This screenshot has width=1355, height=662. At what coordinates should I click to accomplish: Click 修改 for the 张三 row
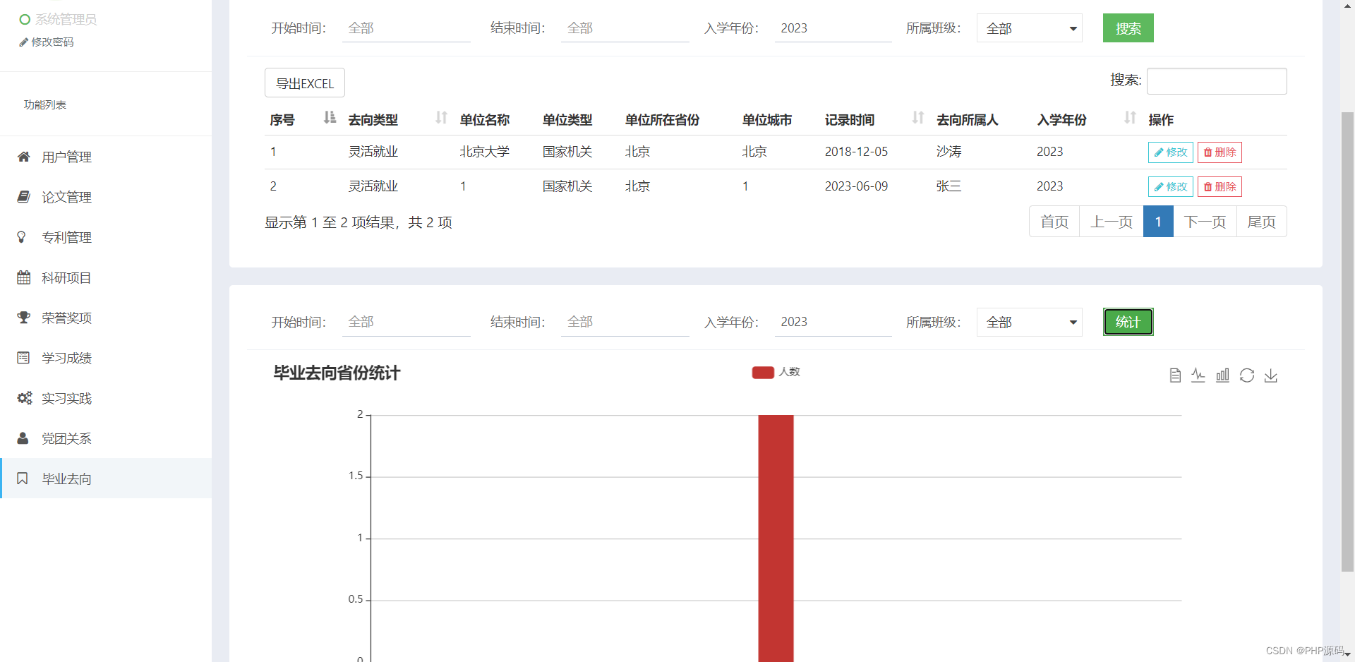1170,187
